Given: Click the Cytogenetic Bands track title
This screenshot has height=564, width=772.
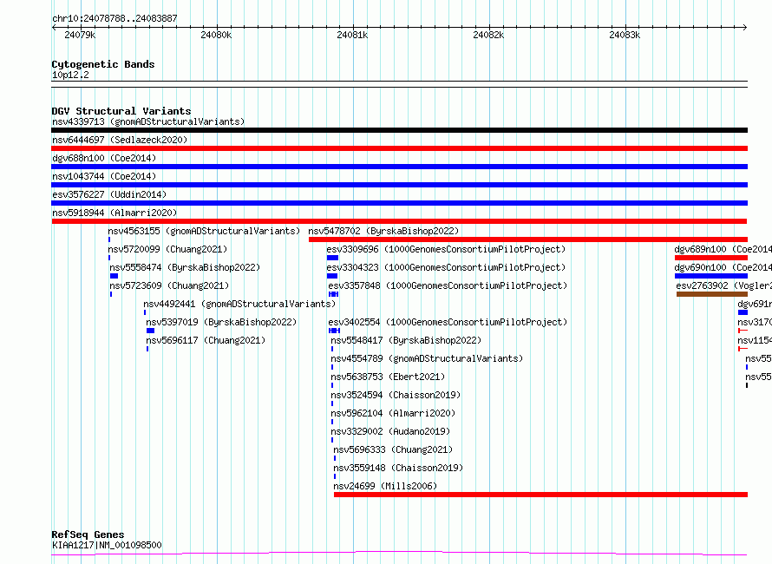Looking at the screenshot, I should pos(103,64).
